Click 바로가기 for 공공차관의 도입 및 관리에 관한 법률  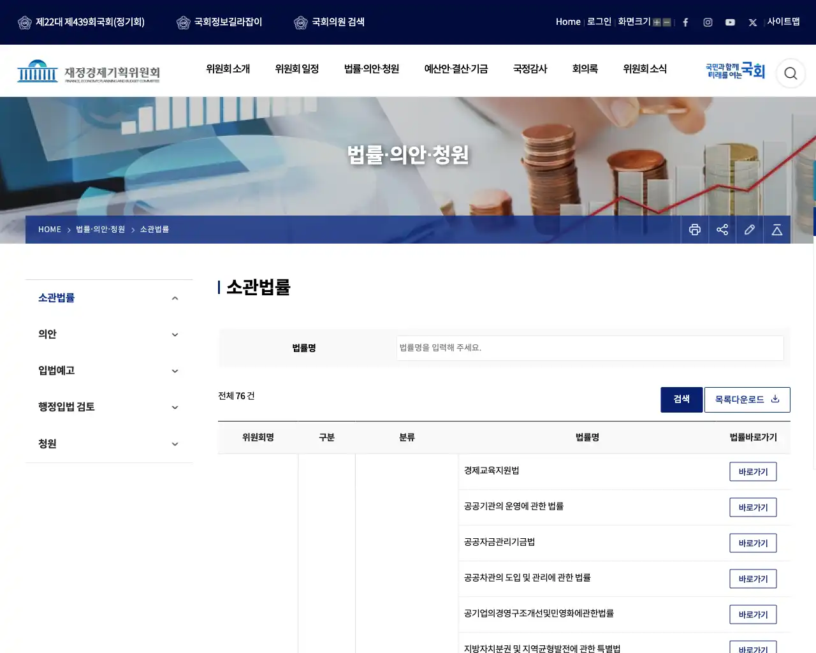tap(753, 579)
